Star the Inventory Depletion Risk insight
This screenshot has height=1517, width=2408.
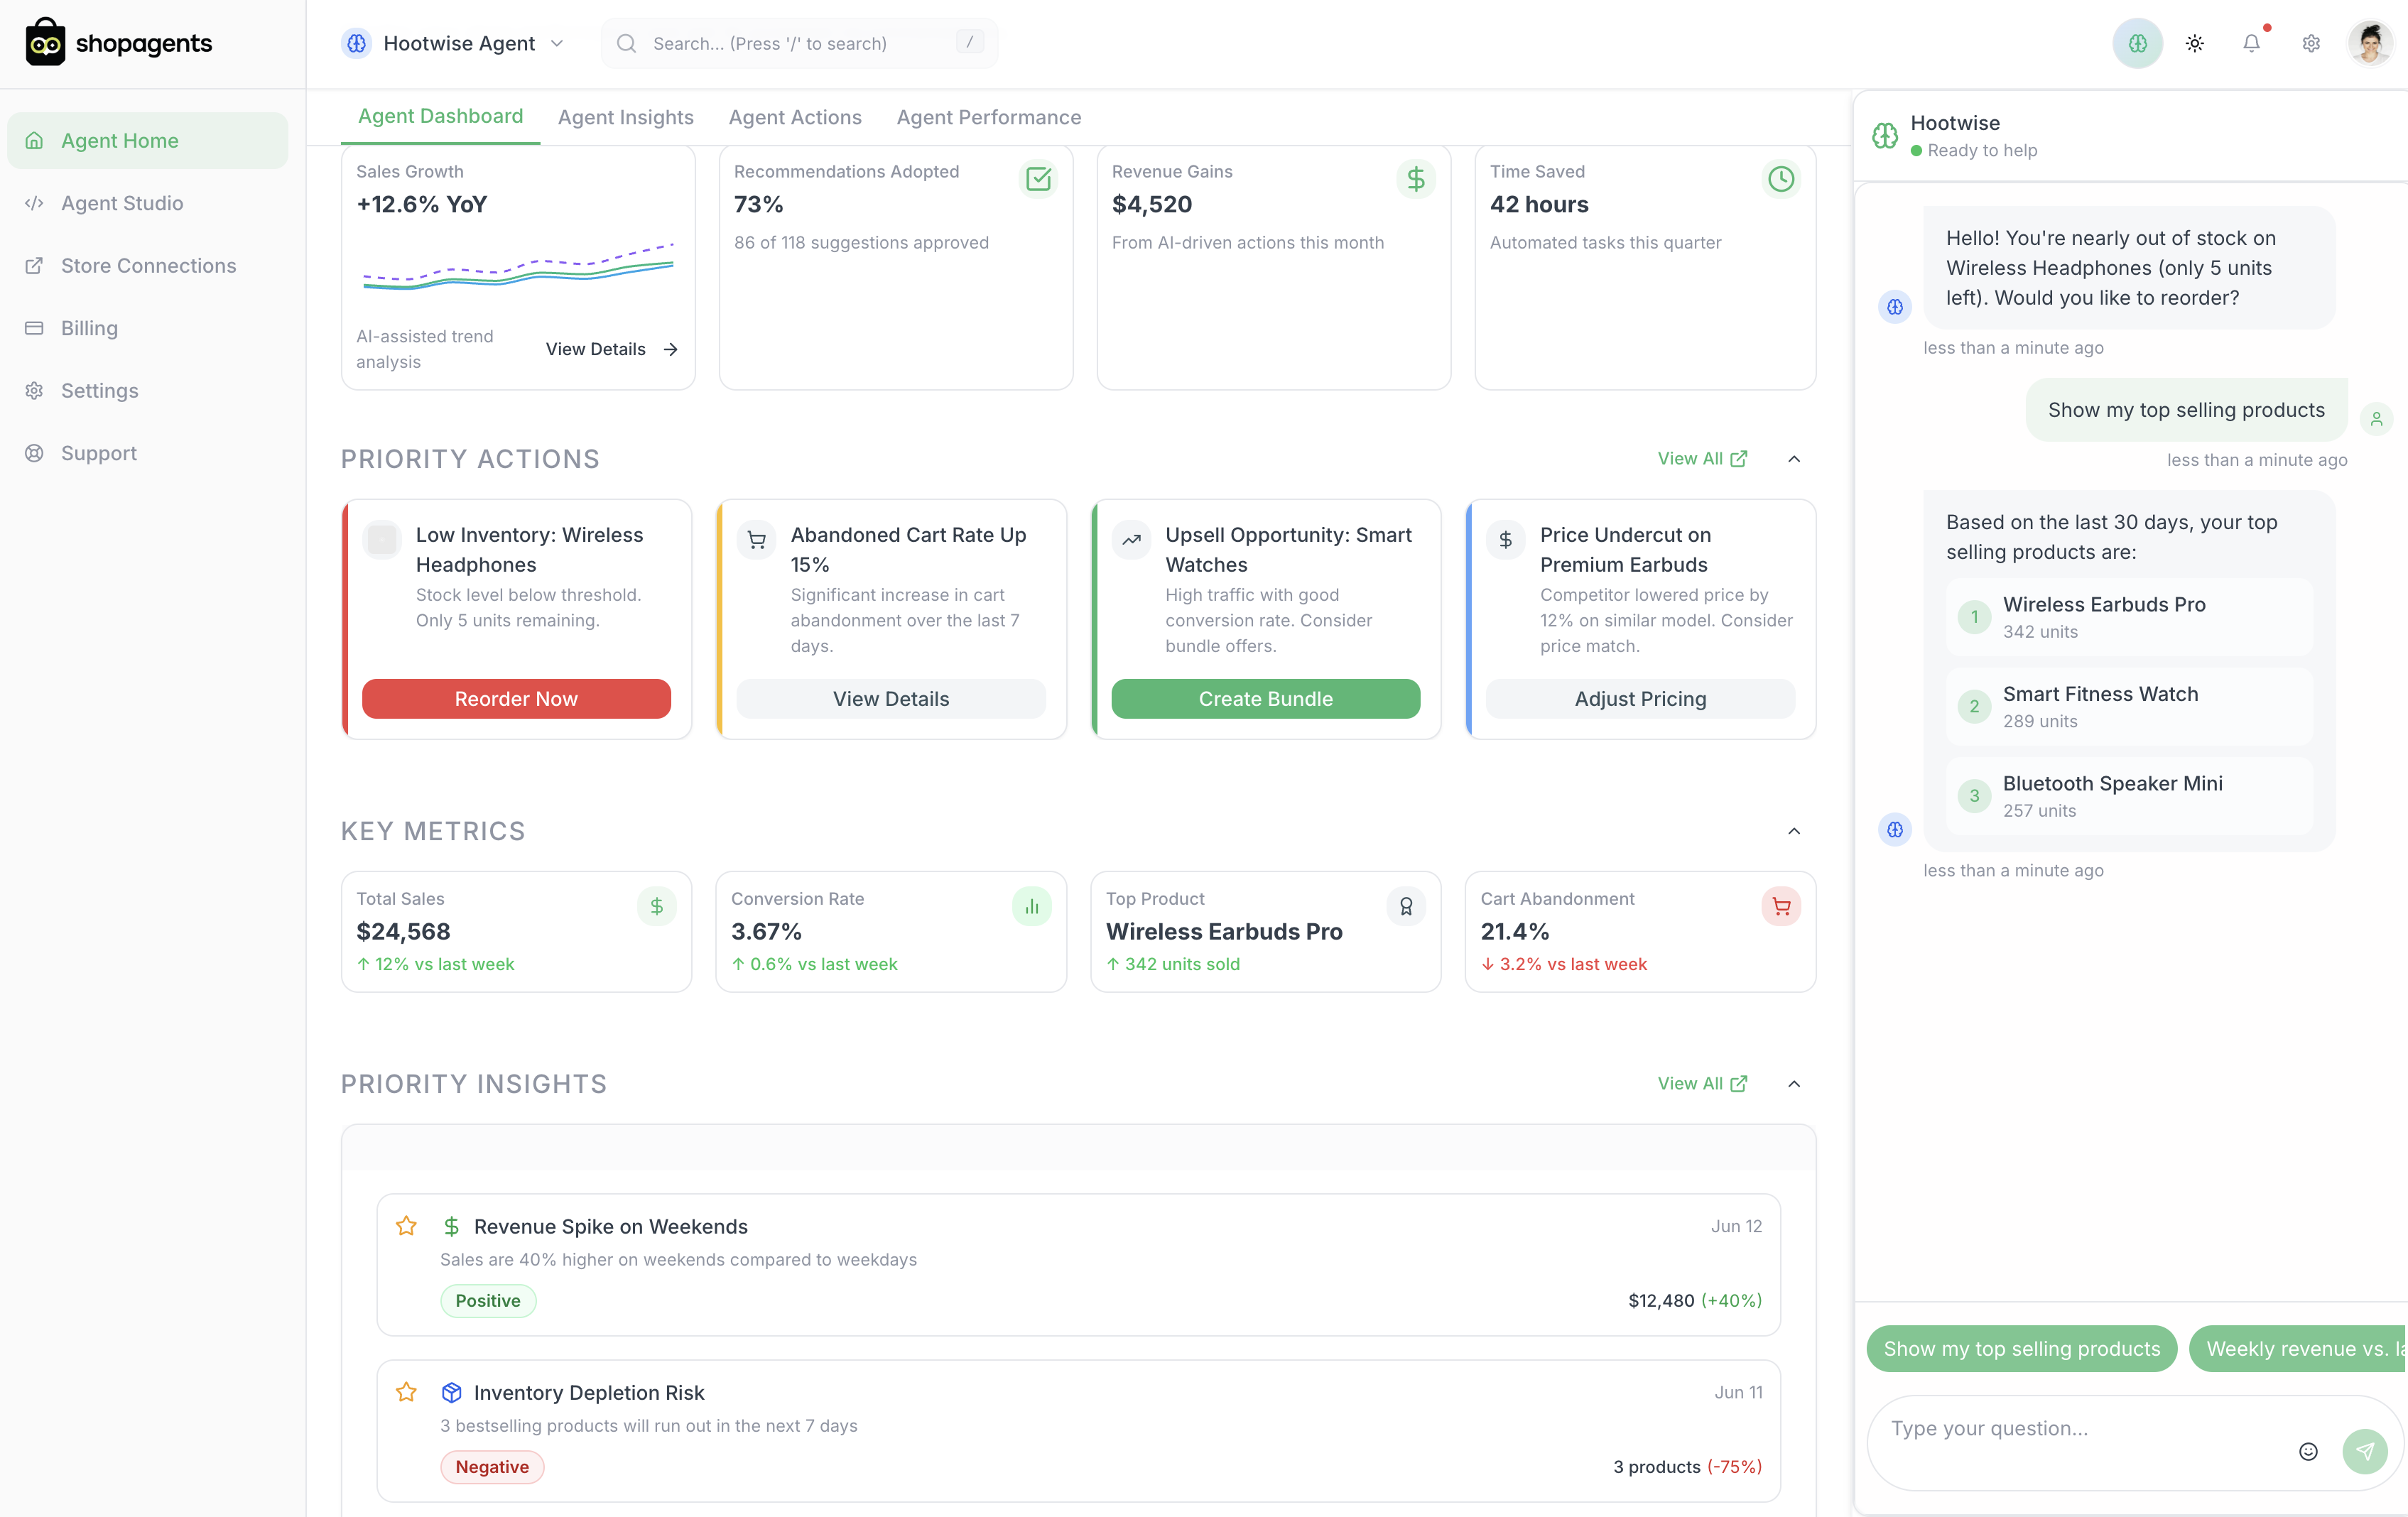(406, 1392)
